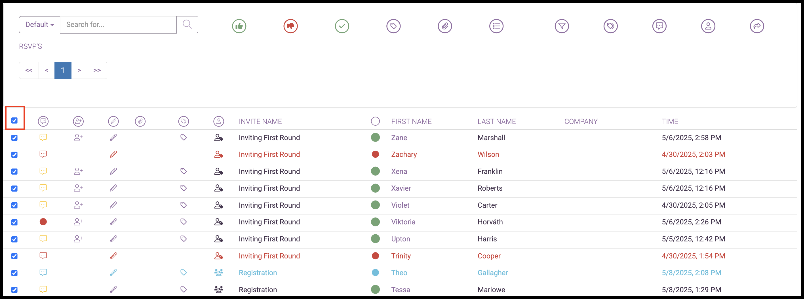This screenshot has height=299, width=805.
Task: Sort by the TIME column header
Action: coord(670,121)
